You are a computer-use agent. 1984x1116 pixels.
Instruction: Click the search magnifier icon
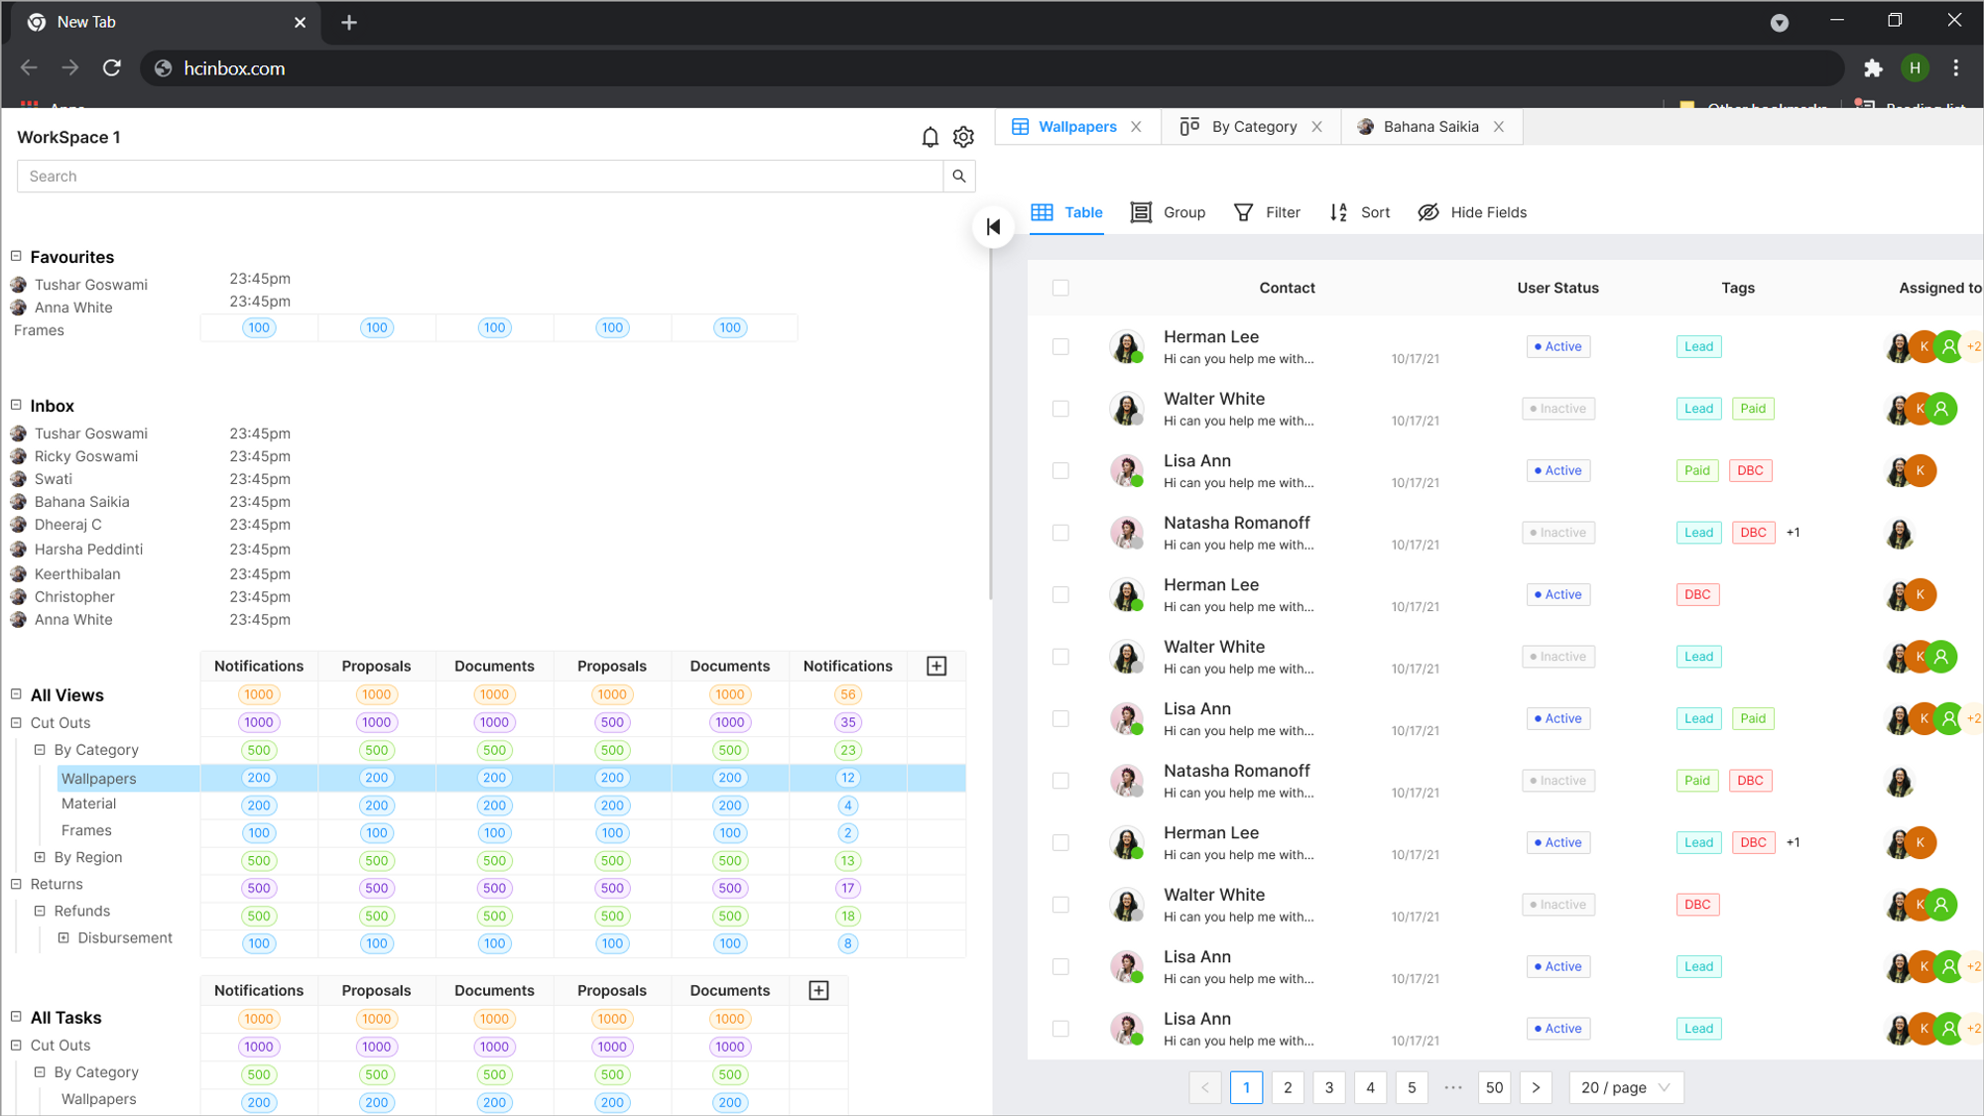tap(958, 177)
